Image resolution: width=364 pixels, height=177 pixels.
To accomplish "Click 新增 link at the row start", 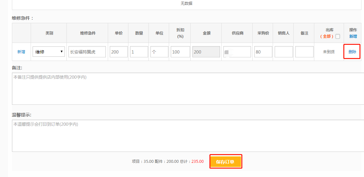I will point(21,52).
